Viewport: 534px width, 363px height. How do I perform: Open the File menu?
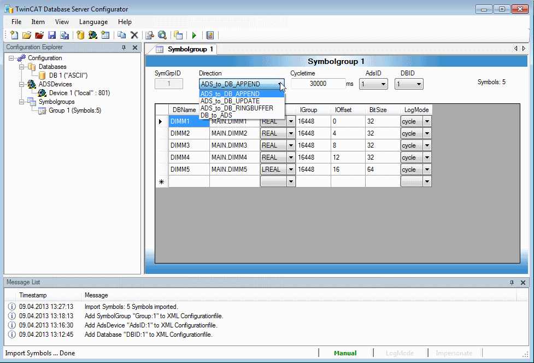pos(16,22)
